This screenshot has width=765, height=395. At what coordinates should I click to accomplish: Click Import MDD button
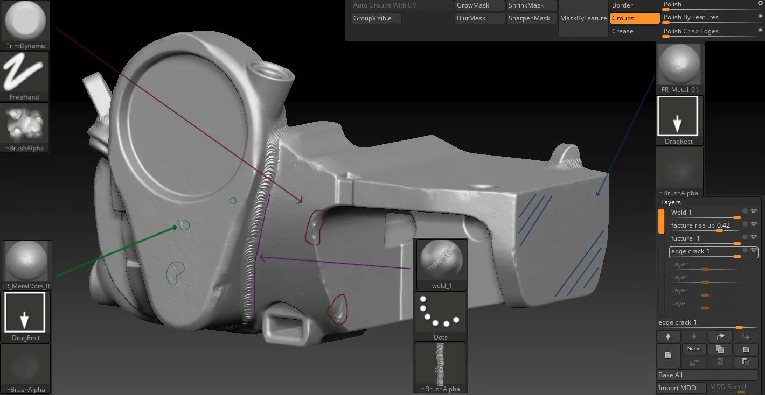(681, 388)
